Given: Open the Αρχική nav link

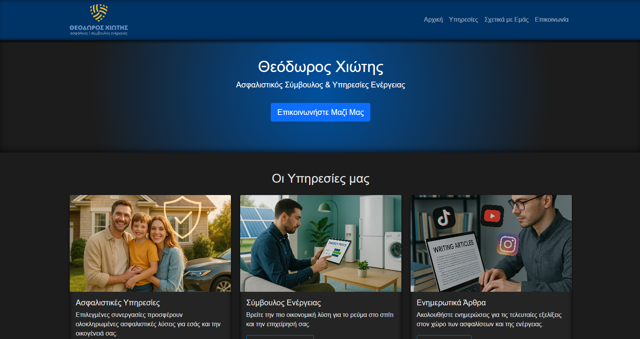Looking at the screenshot, I should click(433, 20).
